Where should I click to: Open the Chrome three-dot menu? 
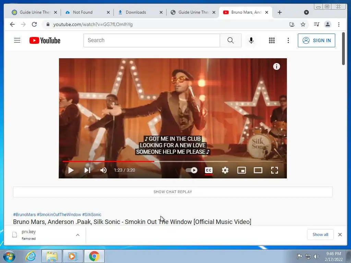tap(339, 24)
